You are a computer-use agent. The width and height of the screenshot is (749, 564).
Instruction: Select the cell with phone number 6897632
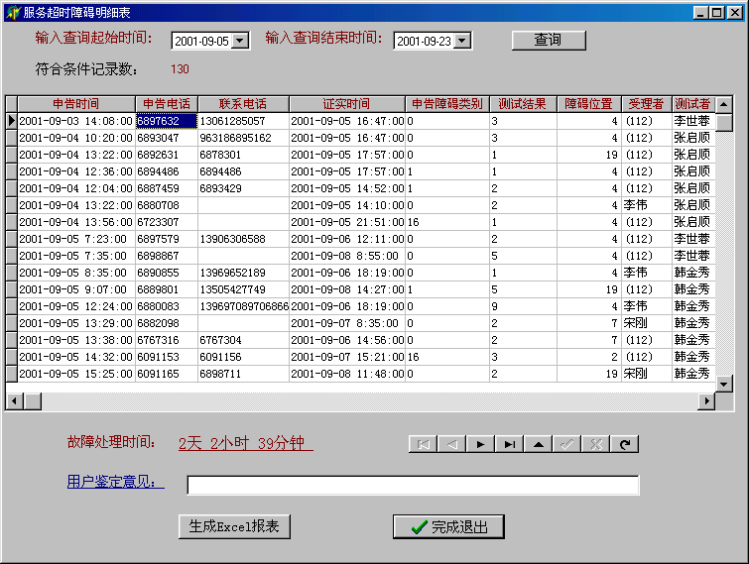tap(166, 121)
